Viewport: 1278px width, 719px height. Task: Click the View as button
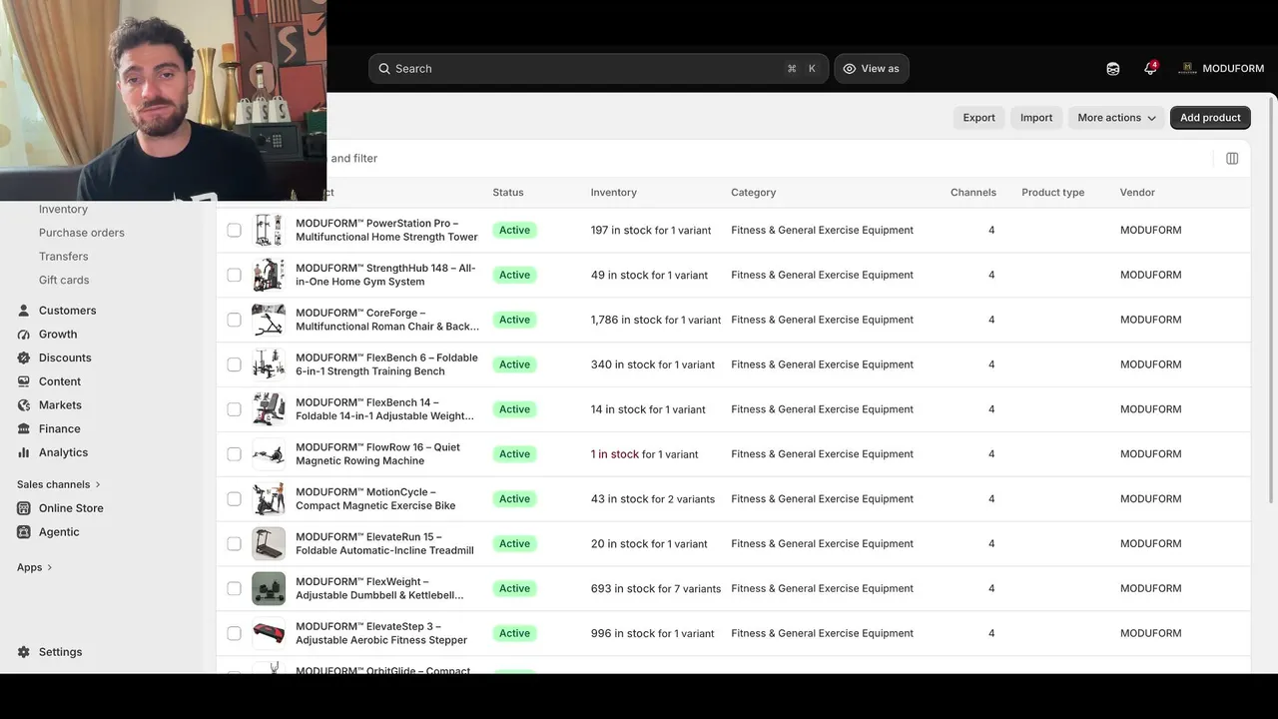coord(872,69)
